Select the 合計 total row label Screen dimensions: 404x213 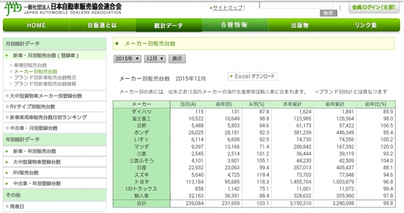[141, 203]
